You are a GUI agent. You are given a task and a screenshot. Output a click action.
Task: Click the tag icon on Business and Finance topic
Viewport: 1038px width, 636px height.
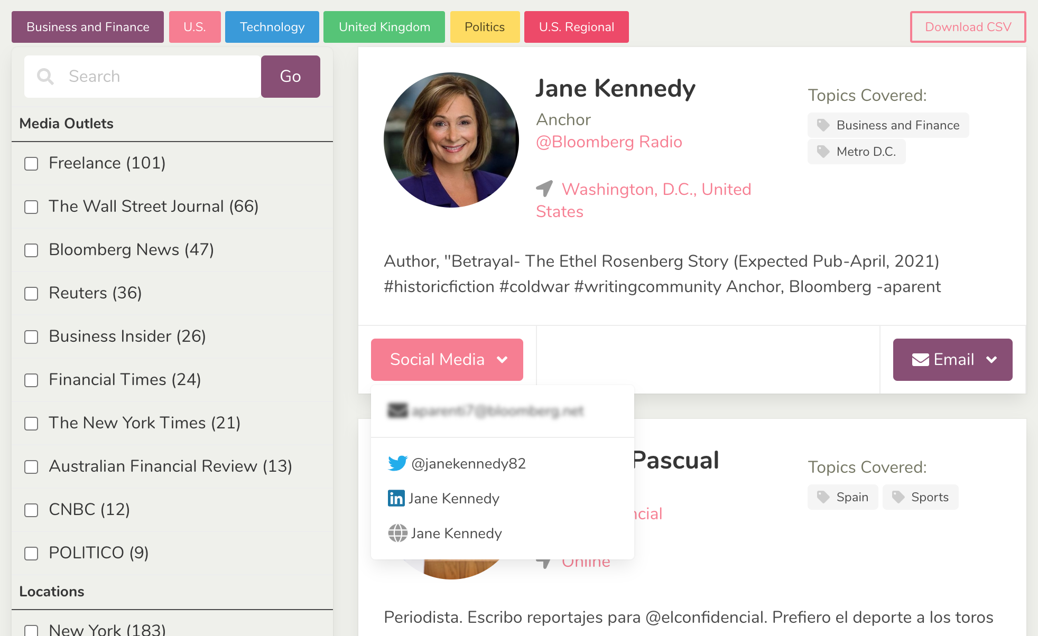823,125
